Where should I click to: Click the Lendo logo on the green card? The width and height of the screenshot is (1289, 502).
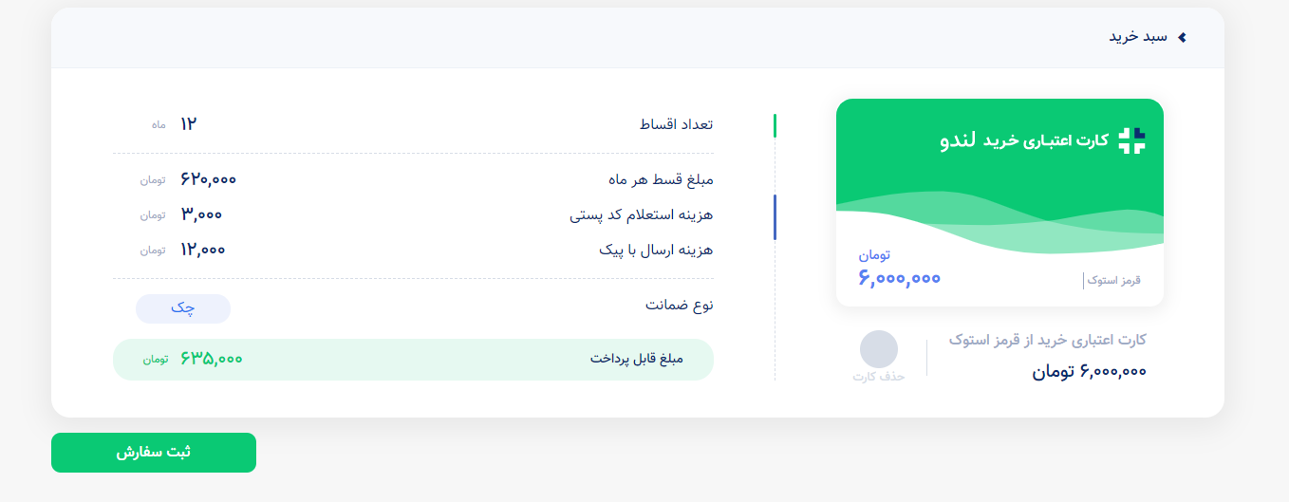(1131, 140)
